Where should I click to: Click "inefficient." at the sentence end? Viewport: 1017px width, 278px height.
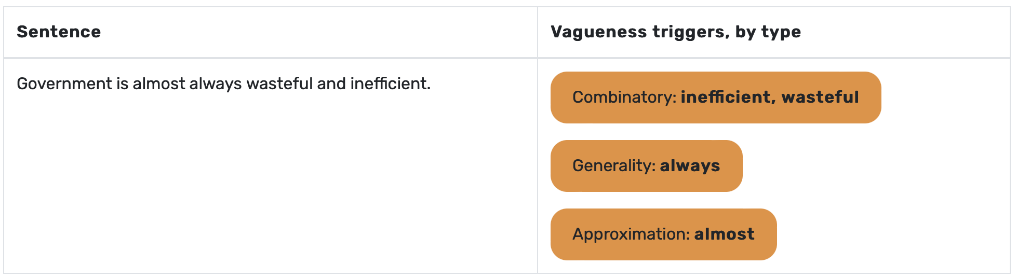click(390, 84)
